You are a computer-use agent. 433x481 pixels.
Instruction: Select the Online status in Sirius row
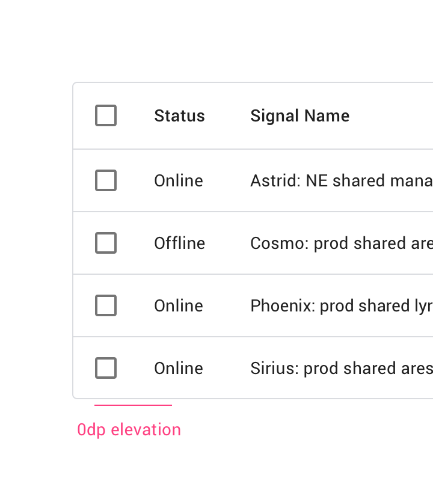pyautogui.click(x=179, y=369)
